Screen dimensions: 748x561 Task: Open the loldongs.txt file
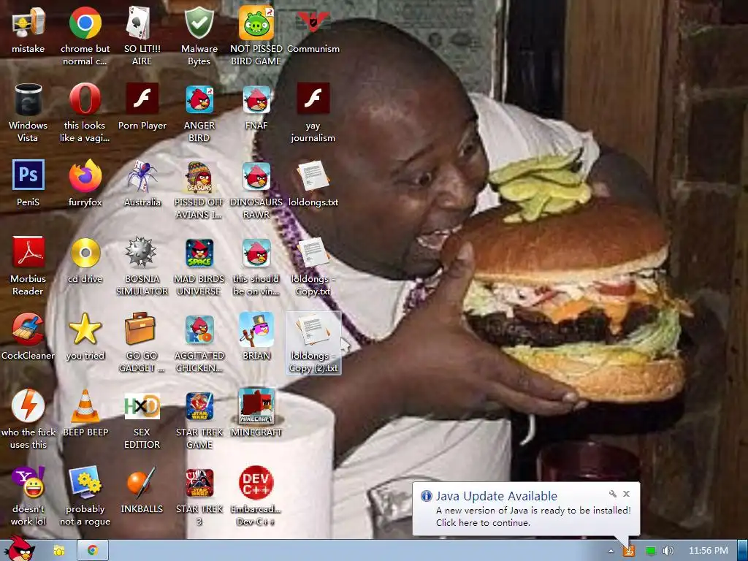pyautogui.click(x=313, y=175)
